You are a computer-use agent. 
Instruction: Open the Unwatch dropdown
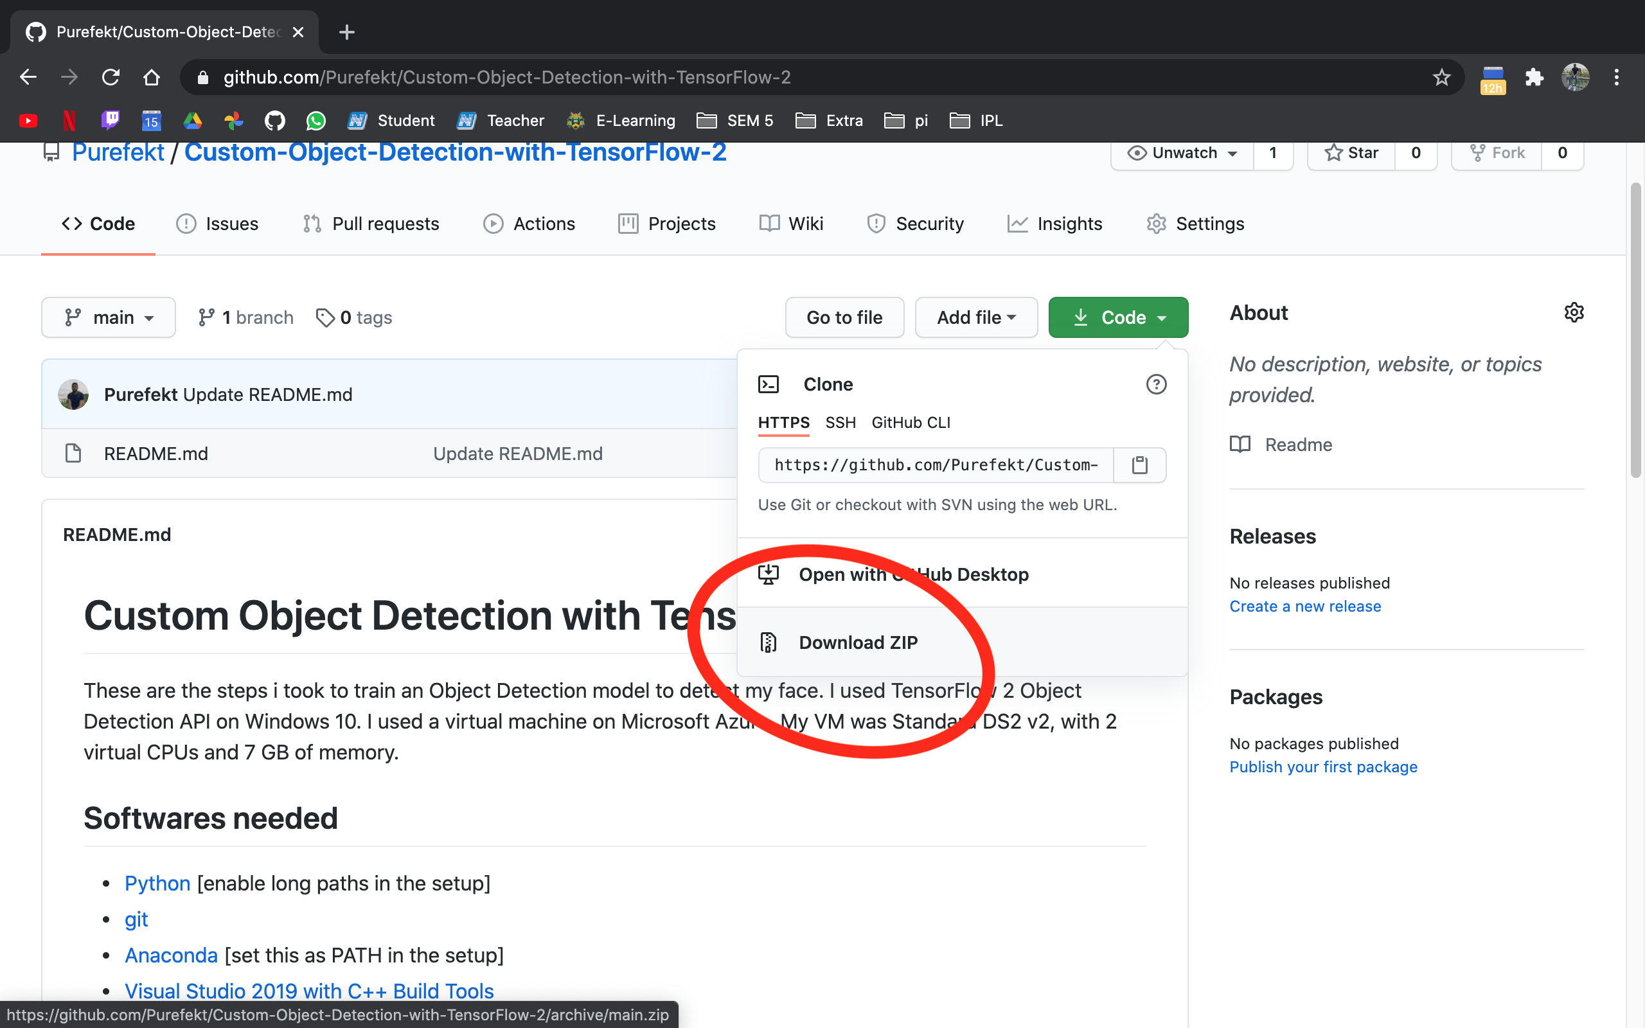coord(1182,153)
